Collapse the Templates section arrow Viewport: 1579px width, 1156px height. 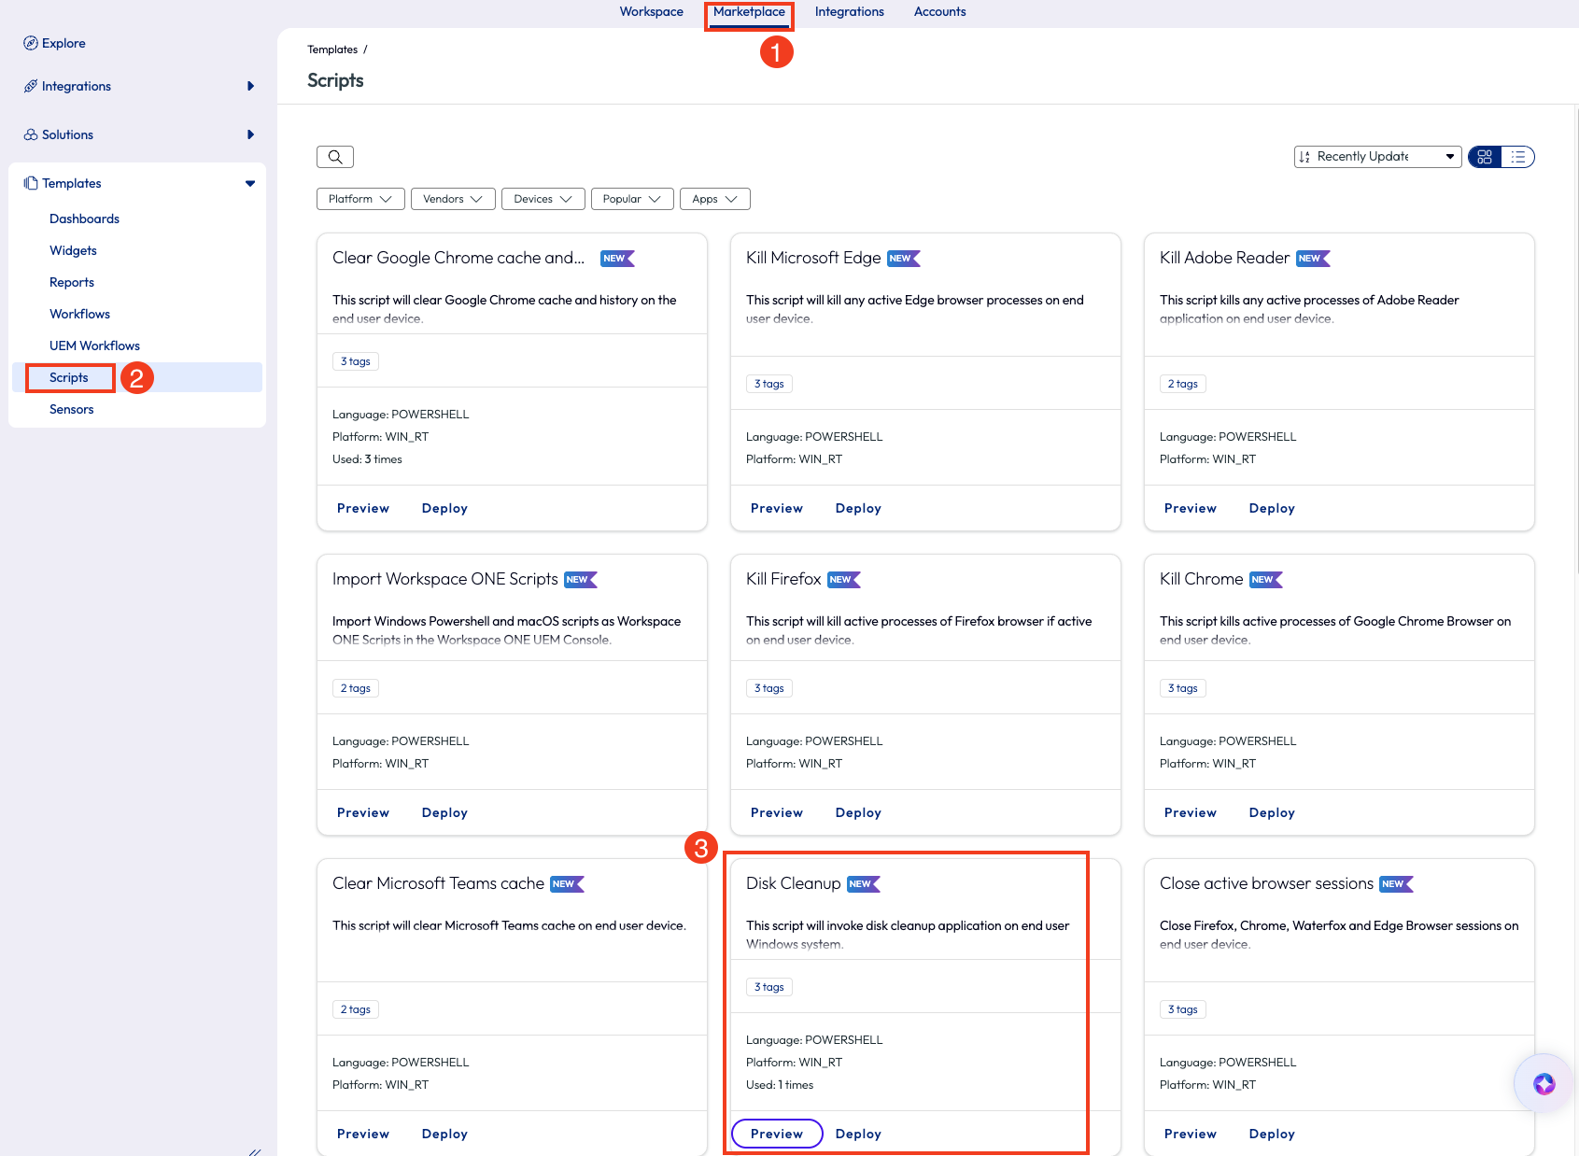pos(250,183)
